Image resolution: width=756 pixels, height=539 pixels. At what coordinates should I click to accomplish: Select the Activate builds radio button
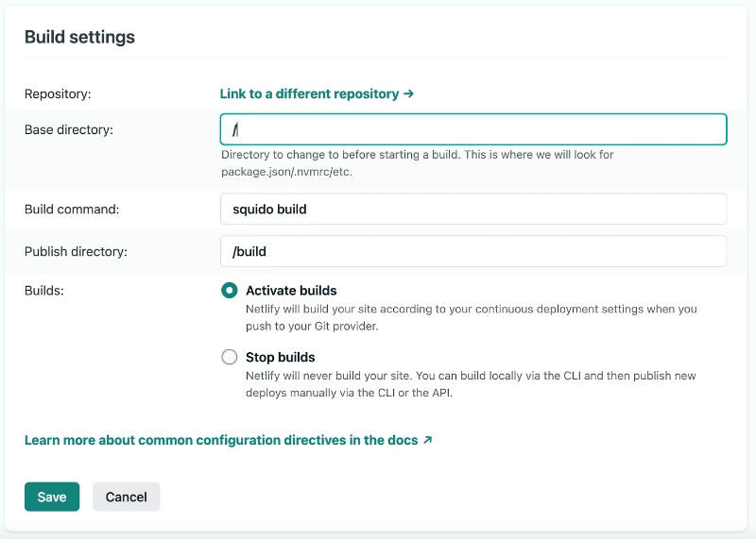230,291
